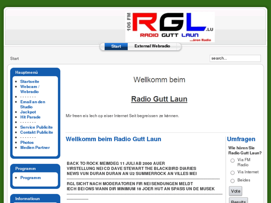
Task: Open the Photos menu link
Action: [27, 142]
